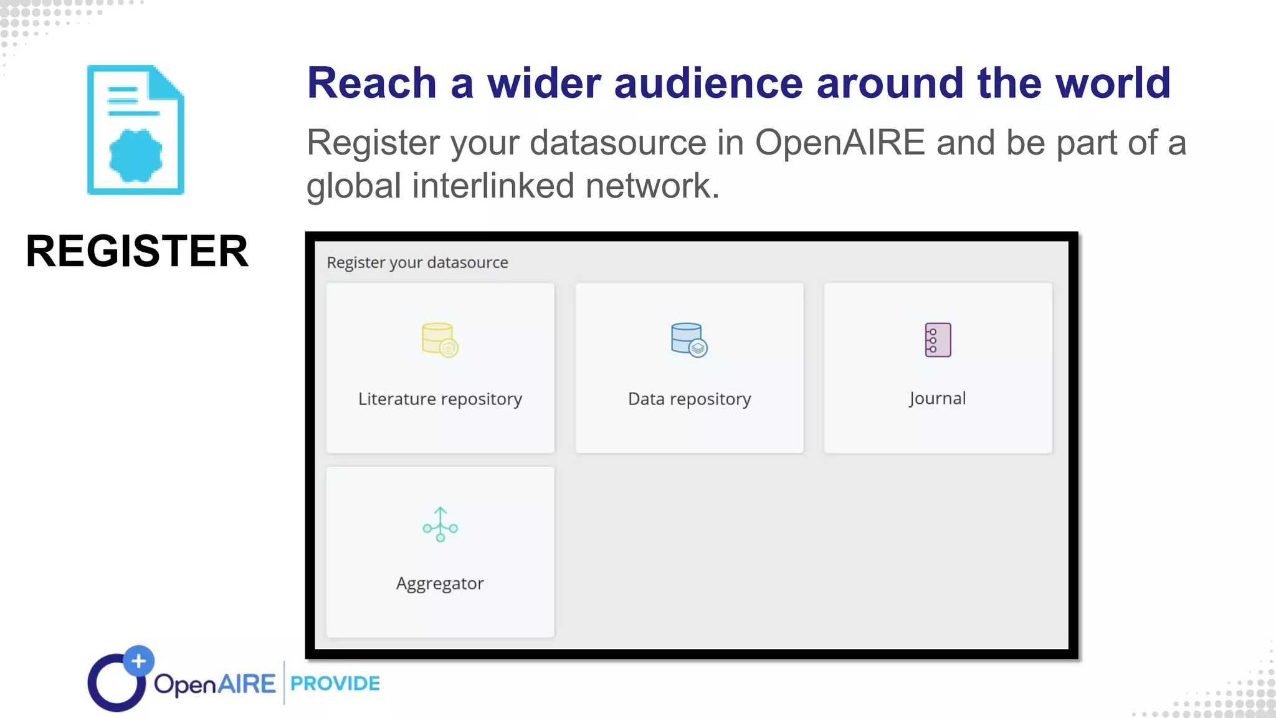
Task: Click the blue Data repository database icon
Action: [x=689, y=340]
